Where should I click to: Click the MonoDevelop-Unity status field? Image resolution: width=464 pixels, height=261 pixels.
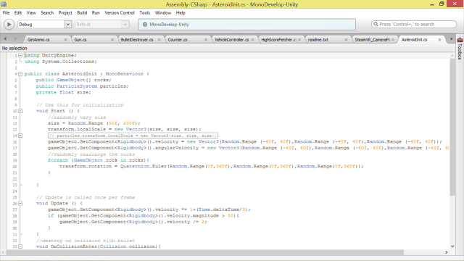click(x=246, y=24)
